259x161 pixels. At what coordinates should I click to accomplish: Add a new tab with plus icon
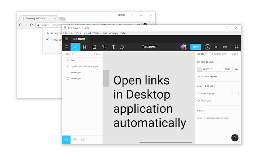pyautogui.click(x=93, y=39)
